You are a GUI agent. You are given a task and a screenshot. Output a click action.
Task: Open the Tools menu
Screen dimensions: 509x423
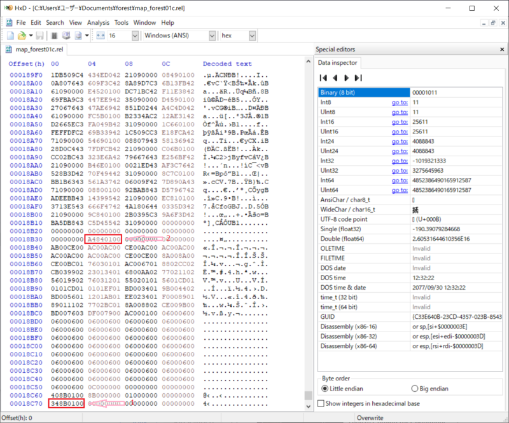tap(121, 23)
